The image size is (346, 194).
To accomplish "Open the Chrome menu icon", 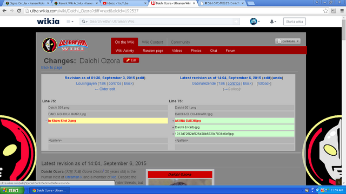I will [x=342, y=11].
